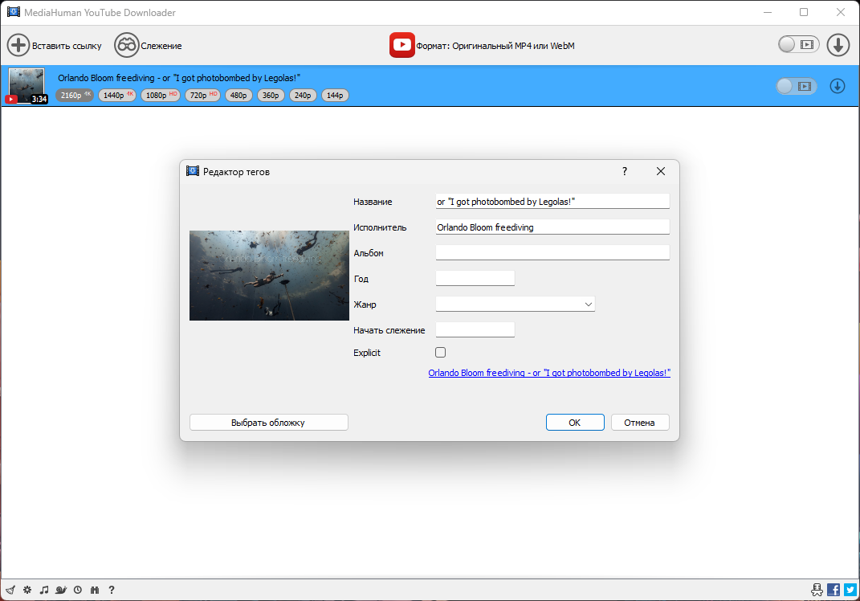Click the snail speed limit icon
The height and width of the screenshot is (601, 860).
coord(61,590)
